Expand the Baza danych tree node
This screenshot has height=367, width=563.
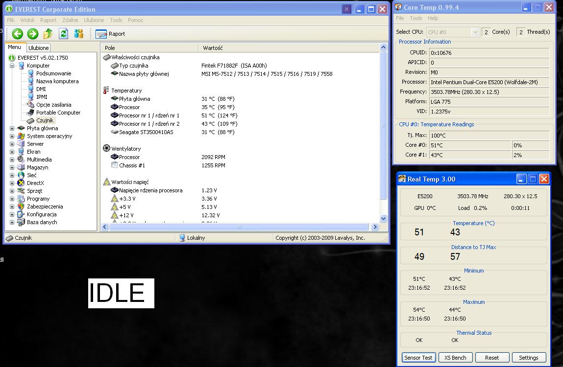pos(12,223)
